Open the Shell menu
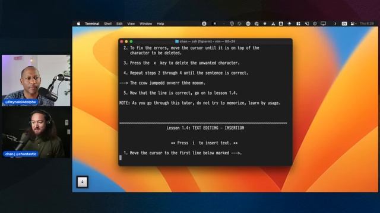380x213 pixels. [108, 24]
